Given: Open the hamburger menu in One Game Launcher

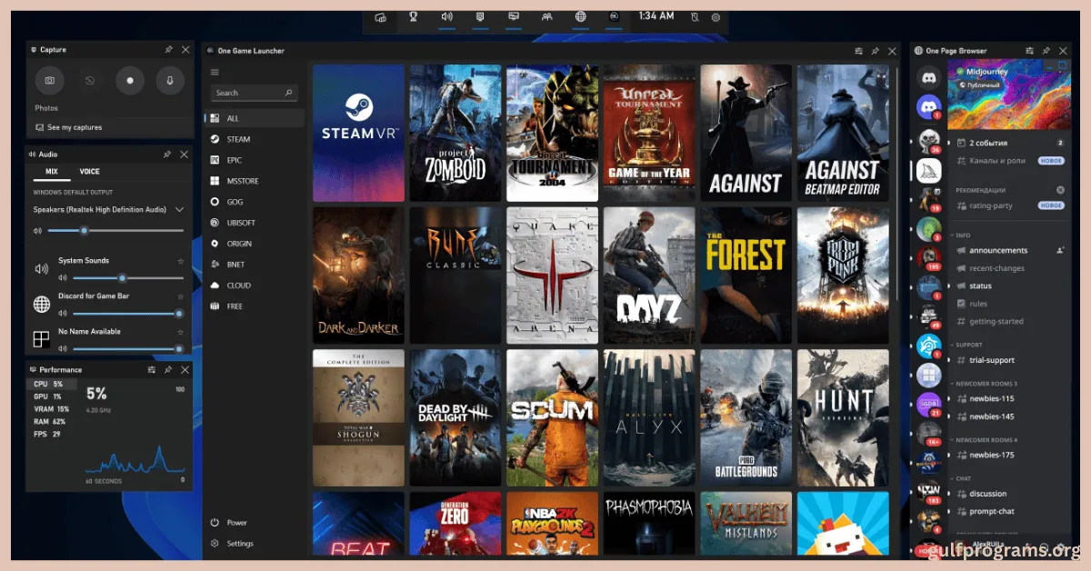Looking at the screenshot, I should [215, 72].
